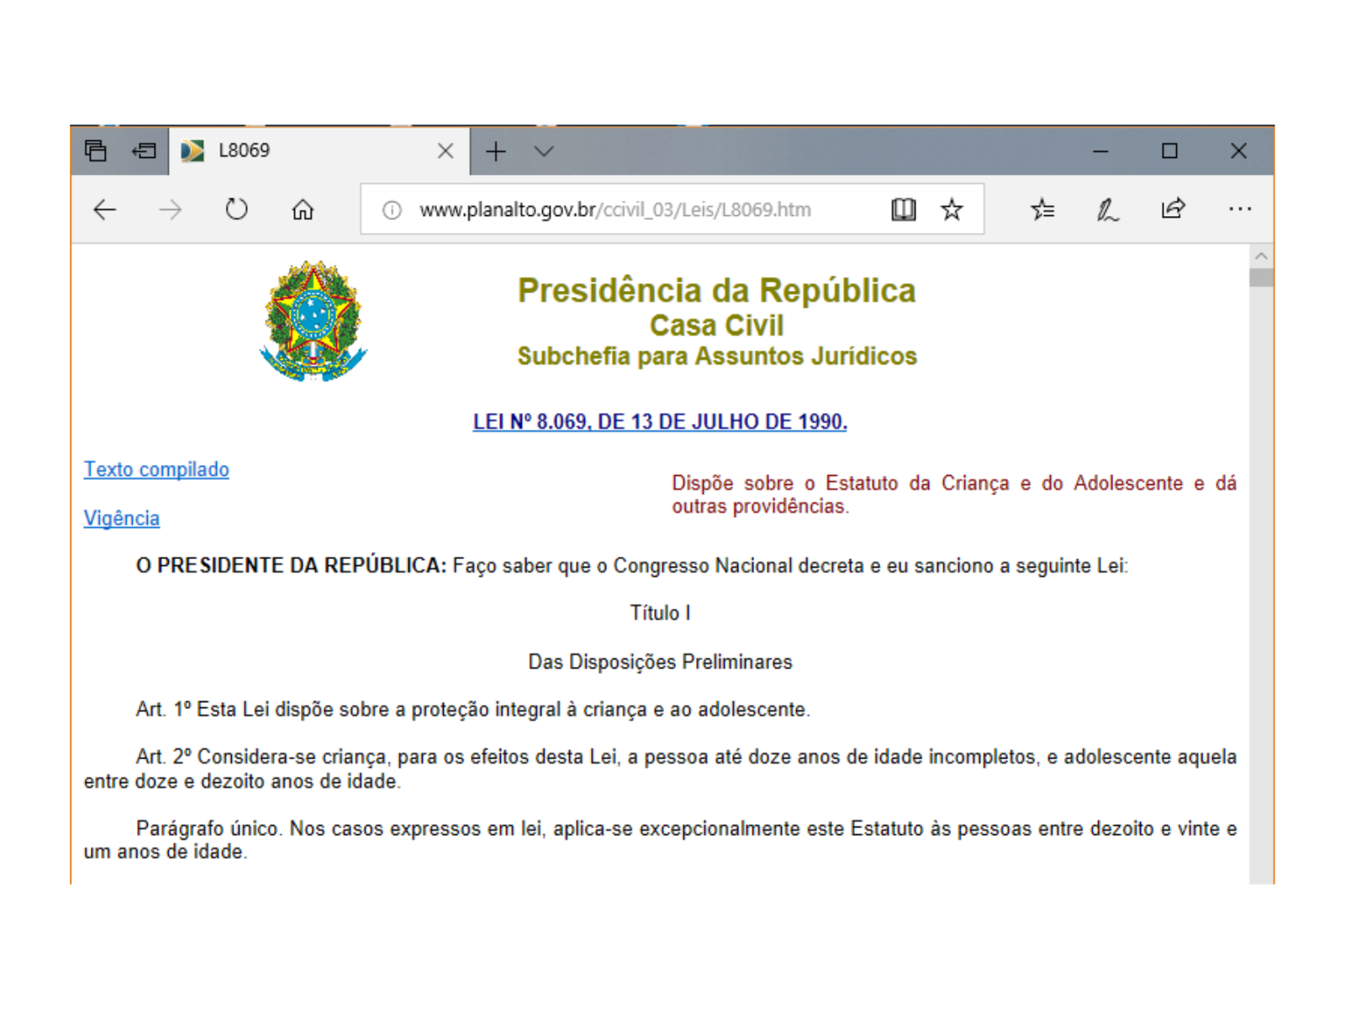
Task: Click the forward navigation arrow
Action: click(171, 209)
